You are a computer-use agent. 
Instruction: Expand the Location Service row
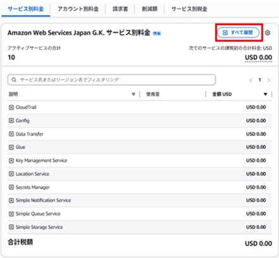pyautogui.click(x=11, y=174)
